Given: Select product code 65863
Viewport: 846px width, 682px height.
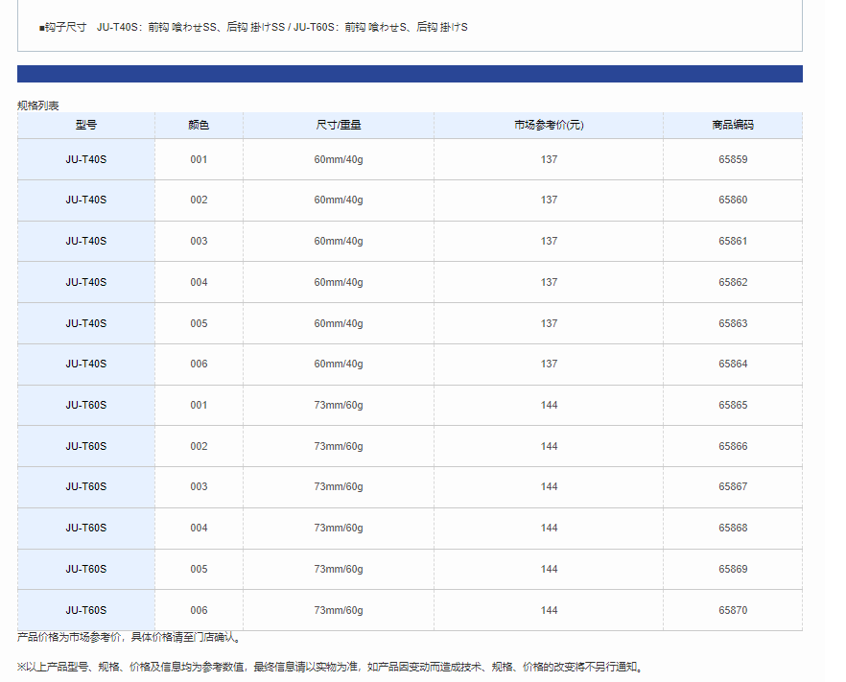Looking at the screenshot, I should (x=733, y=324).
